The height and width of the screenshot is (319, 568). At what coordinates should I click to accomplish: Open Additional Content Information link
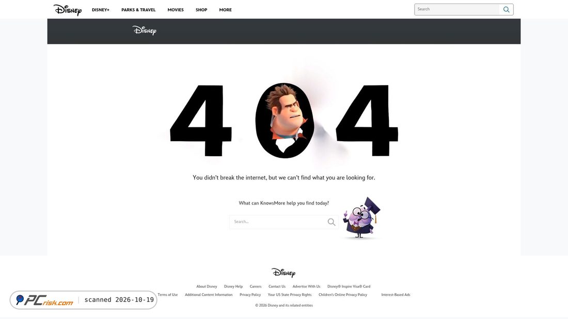point(209,295)
